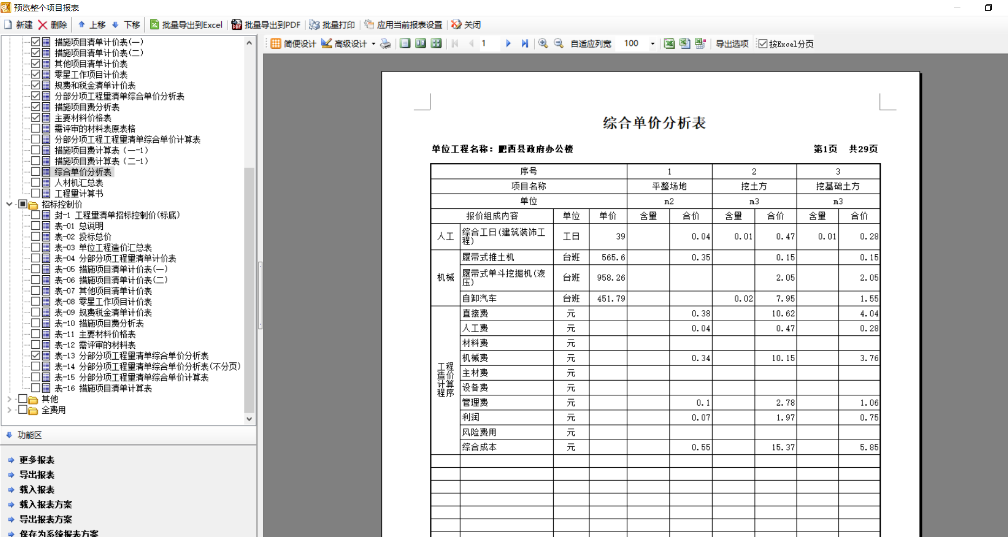The height and width of the screenshot is (537, 1008).
Task: Click the tree scrollbar down arrow
Action: click(249, 419)
